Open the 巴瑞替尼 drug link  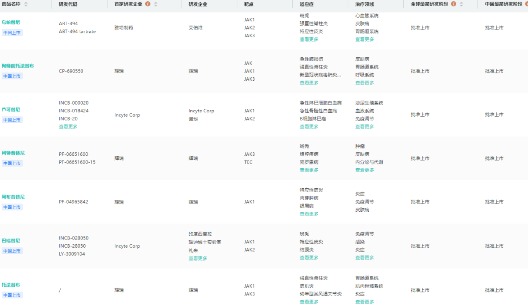click(x=11, y=241)
